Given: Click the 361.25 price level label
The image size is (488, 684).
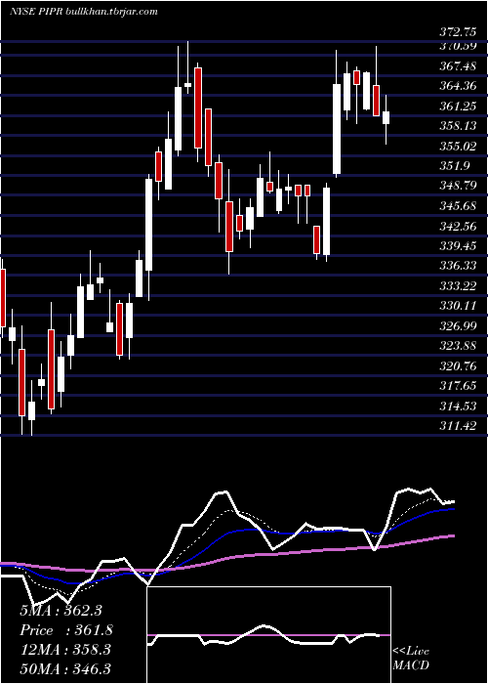Looking at the screenshot, I should [458, 106].
